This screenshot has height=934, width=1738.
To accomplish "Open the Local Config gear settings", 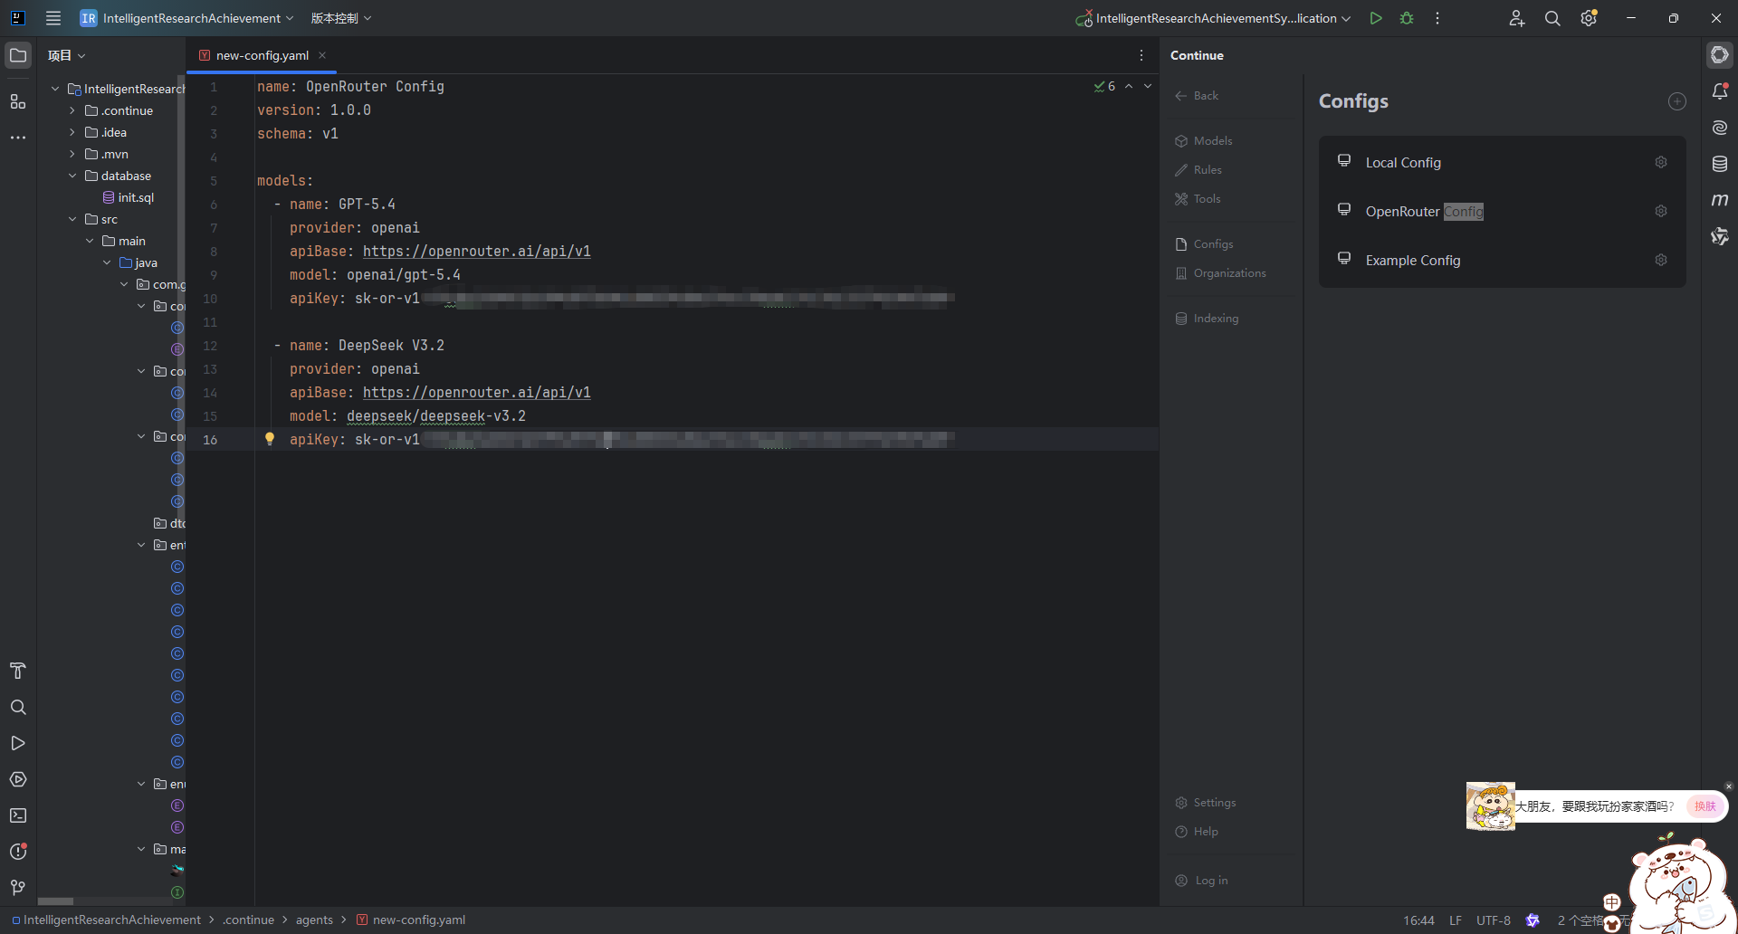I will (1661, 162).
